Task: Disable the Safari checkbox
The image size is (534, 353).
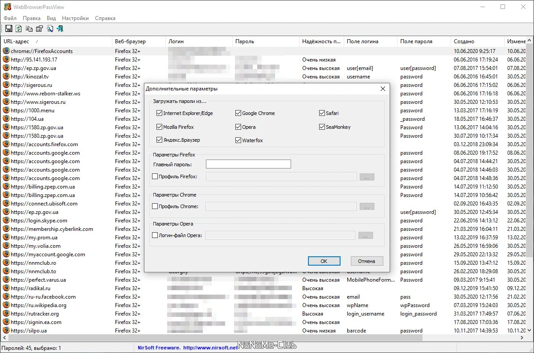Action: (x=322, y=113)
